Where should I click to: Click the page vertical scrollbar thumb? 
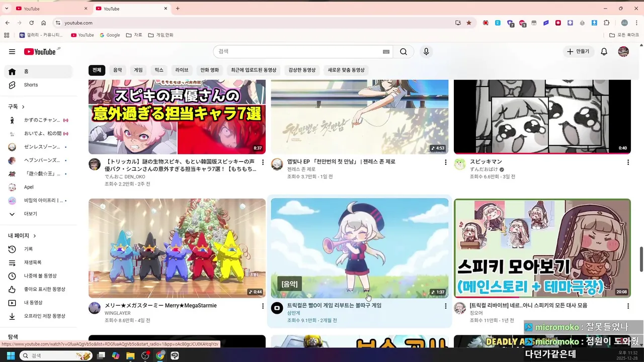[x=641, y=259]
